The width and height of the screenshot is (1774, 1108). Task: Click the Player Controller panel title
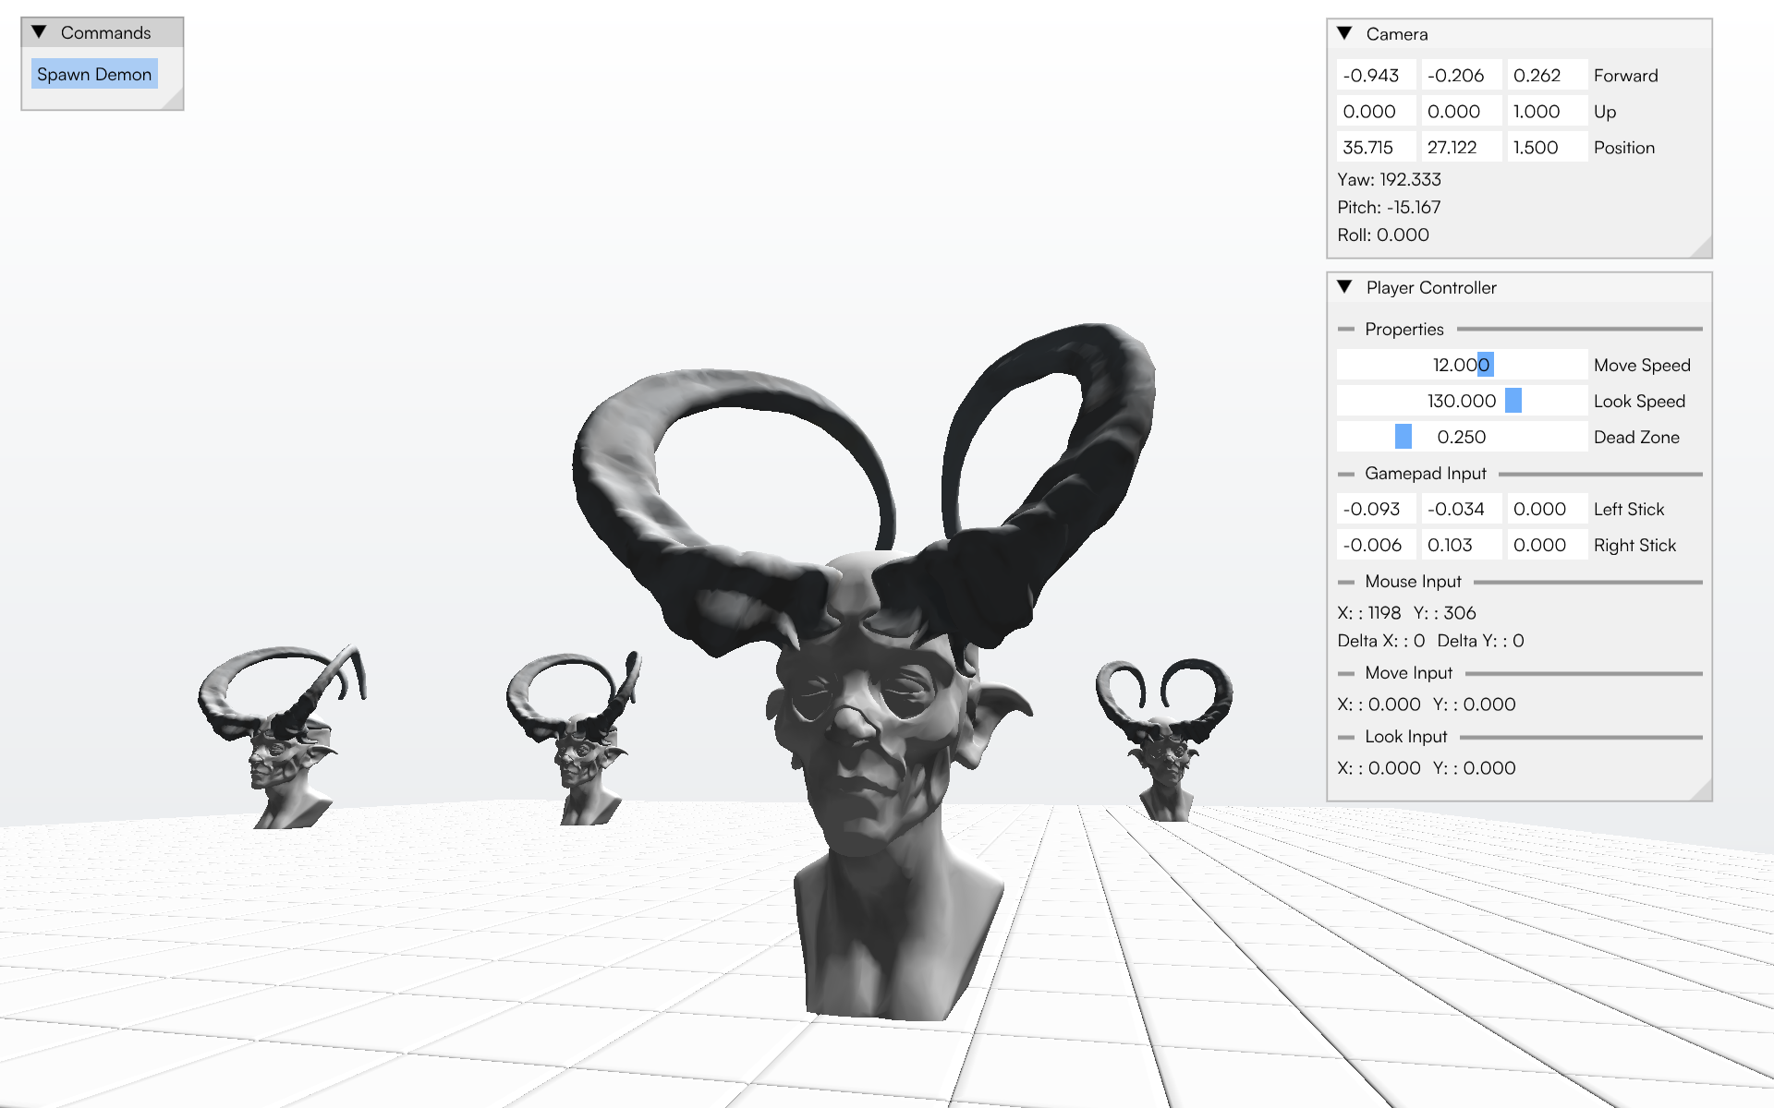[1431, 287]
